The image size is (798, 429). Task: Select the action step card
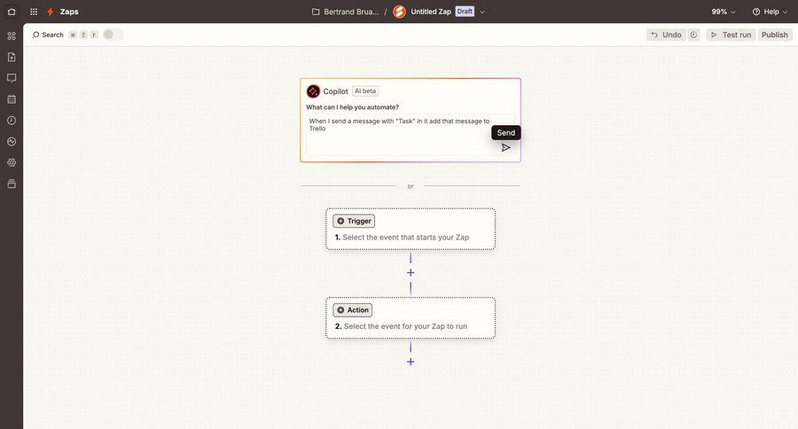click(411, 318)
